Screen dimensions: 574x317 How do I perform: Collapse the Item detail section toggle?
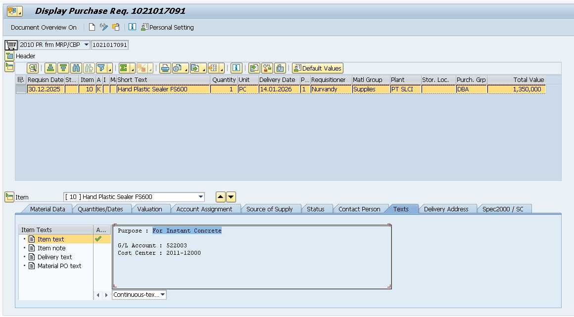point(9,197)
